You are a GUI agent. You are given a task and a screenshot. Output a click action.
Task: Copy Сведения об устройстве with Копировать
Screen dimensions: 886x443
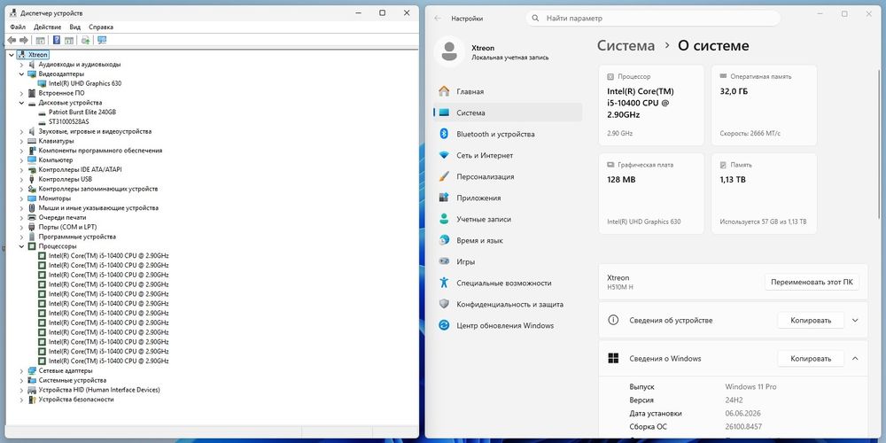811,321
